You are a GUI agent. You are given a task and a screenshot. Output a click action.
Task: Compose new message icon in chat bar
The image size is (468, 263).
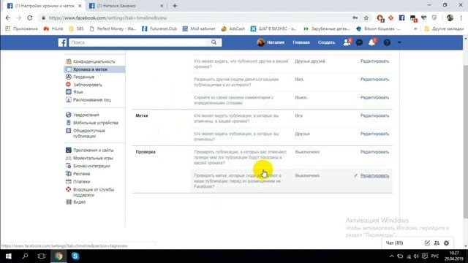point(427,243)
